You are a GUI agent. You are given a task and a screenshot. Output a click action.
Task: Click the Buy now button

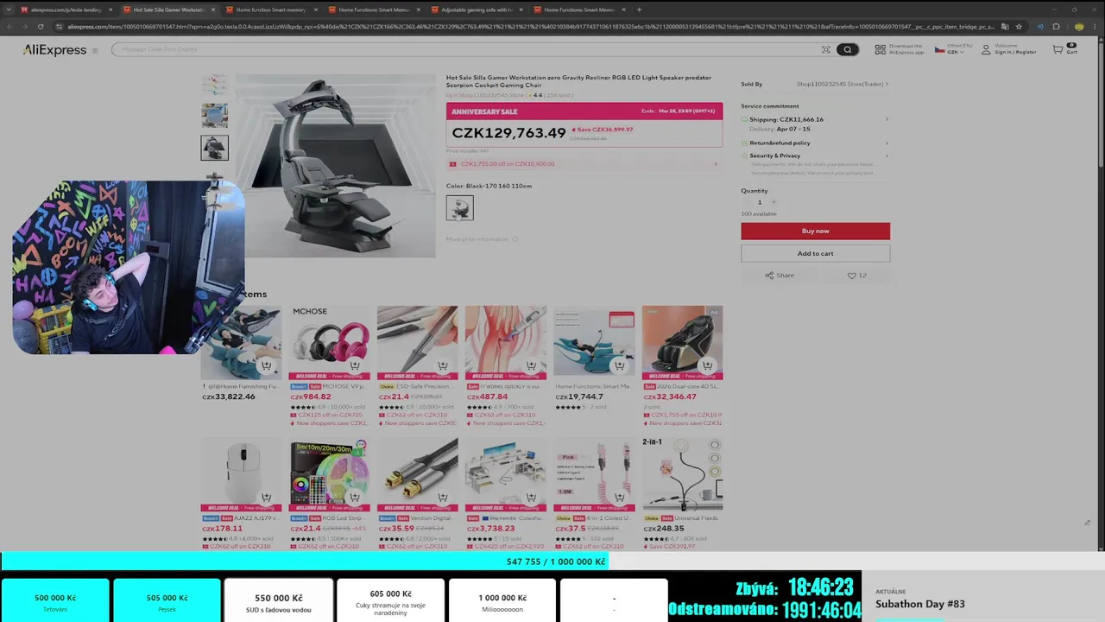coord(815,231)
